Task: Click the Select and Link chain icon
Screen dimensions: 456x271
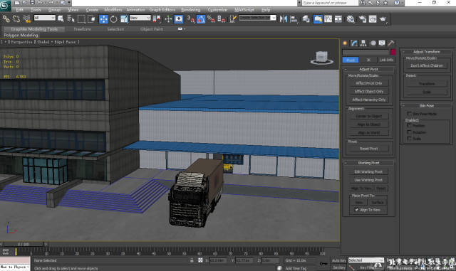Action: click(6, 19)
